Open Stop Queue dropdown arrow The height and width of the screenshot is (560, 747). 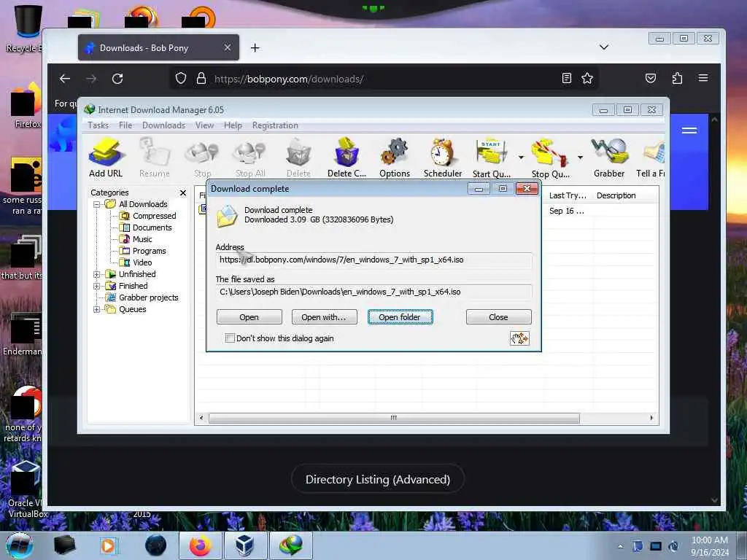click(580, 157)
